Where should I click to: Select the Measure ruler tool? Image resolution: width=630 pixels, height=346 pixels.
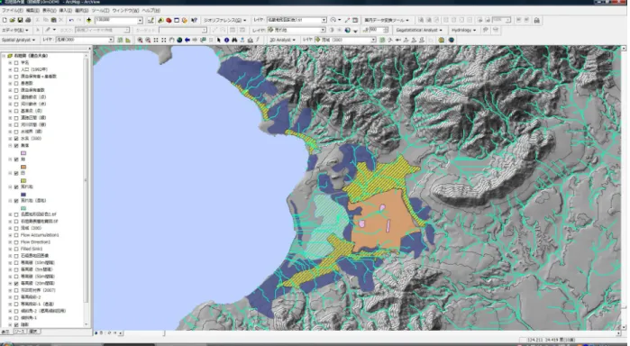click(251, 40)
